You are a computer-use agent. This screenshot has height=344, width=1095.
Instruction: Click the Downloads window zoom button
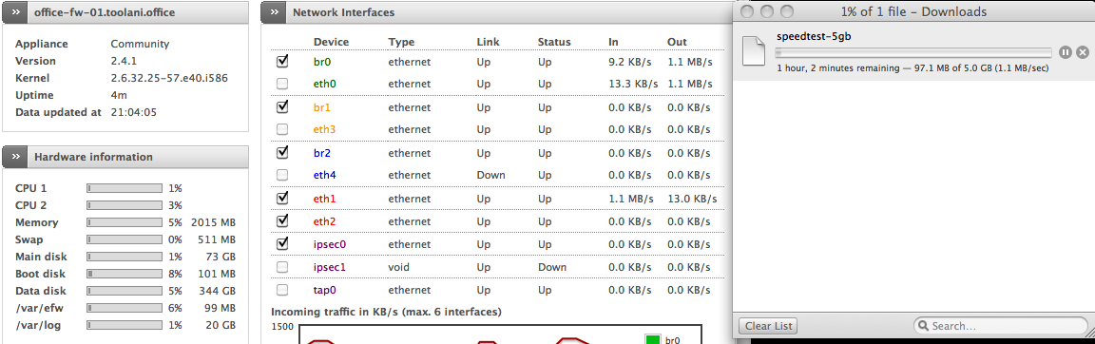click(x=787, y=11)
